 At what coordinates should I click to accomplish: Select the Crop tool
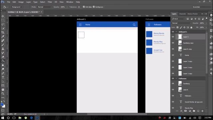point(3,33)
